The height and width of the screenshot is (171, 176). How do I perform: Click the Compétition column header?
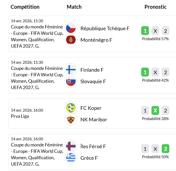click(25, 7)
